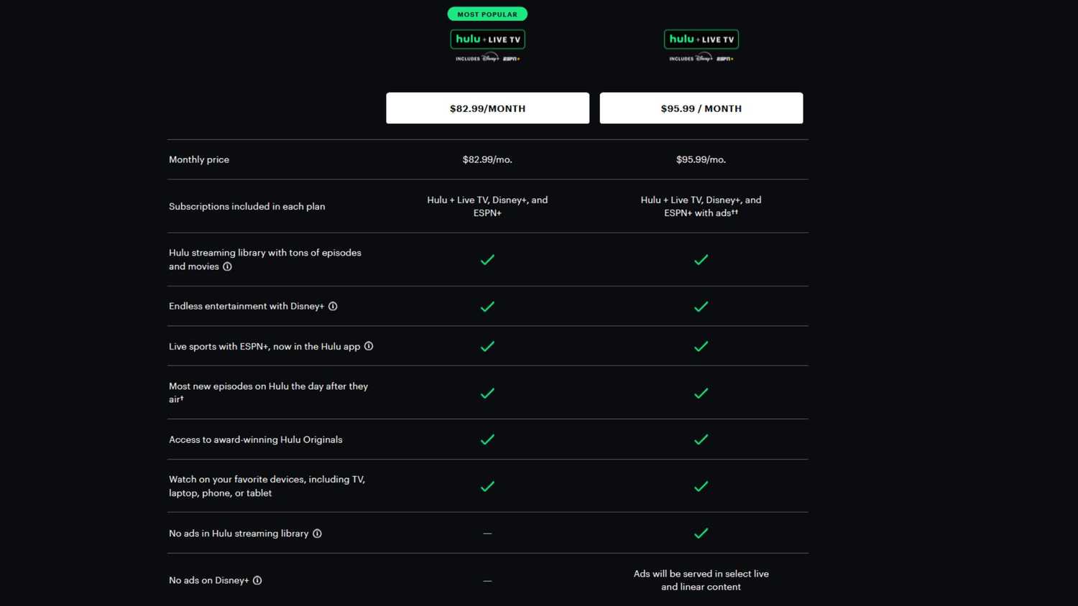Click info icon beside No ads in Hulu library

(x=317, y=533)
